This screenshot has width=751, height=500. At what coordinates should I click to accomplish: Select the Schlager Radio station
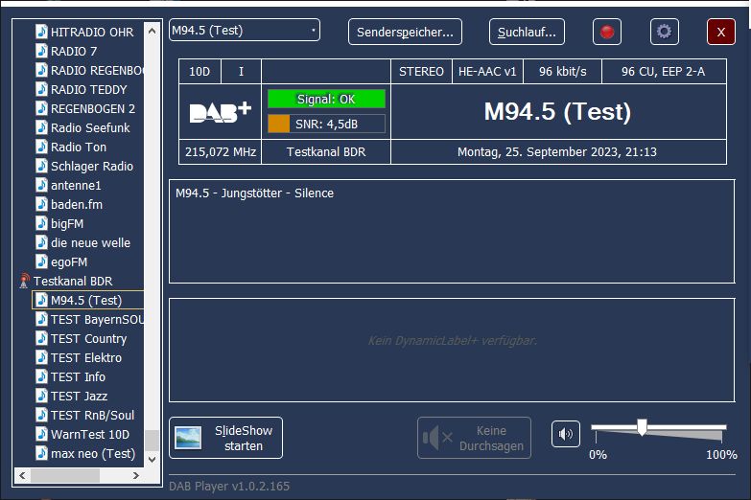(92, 166)
